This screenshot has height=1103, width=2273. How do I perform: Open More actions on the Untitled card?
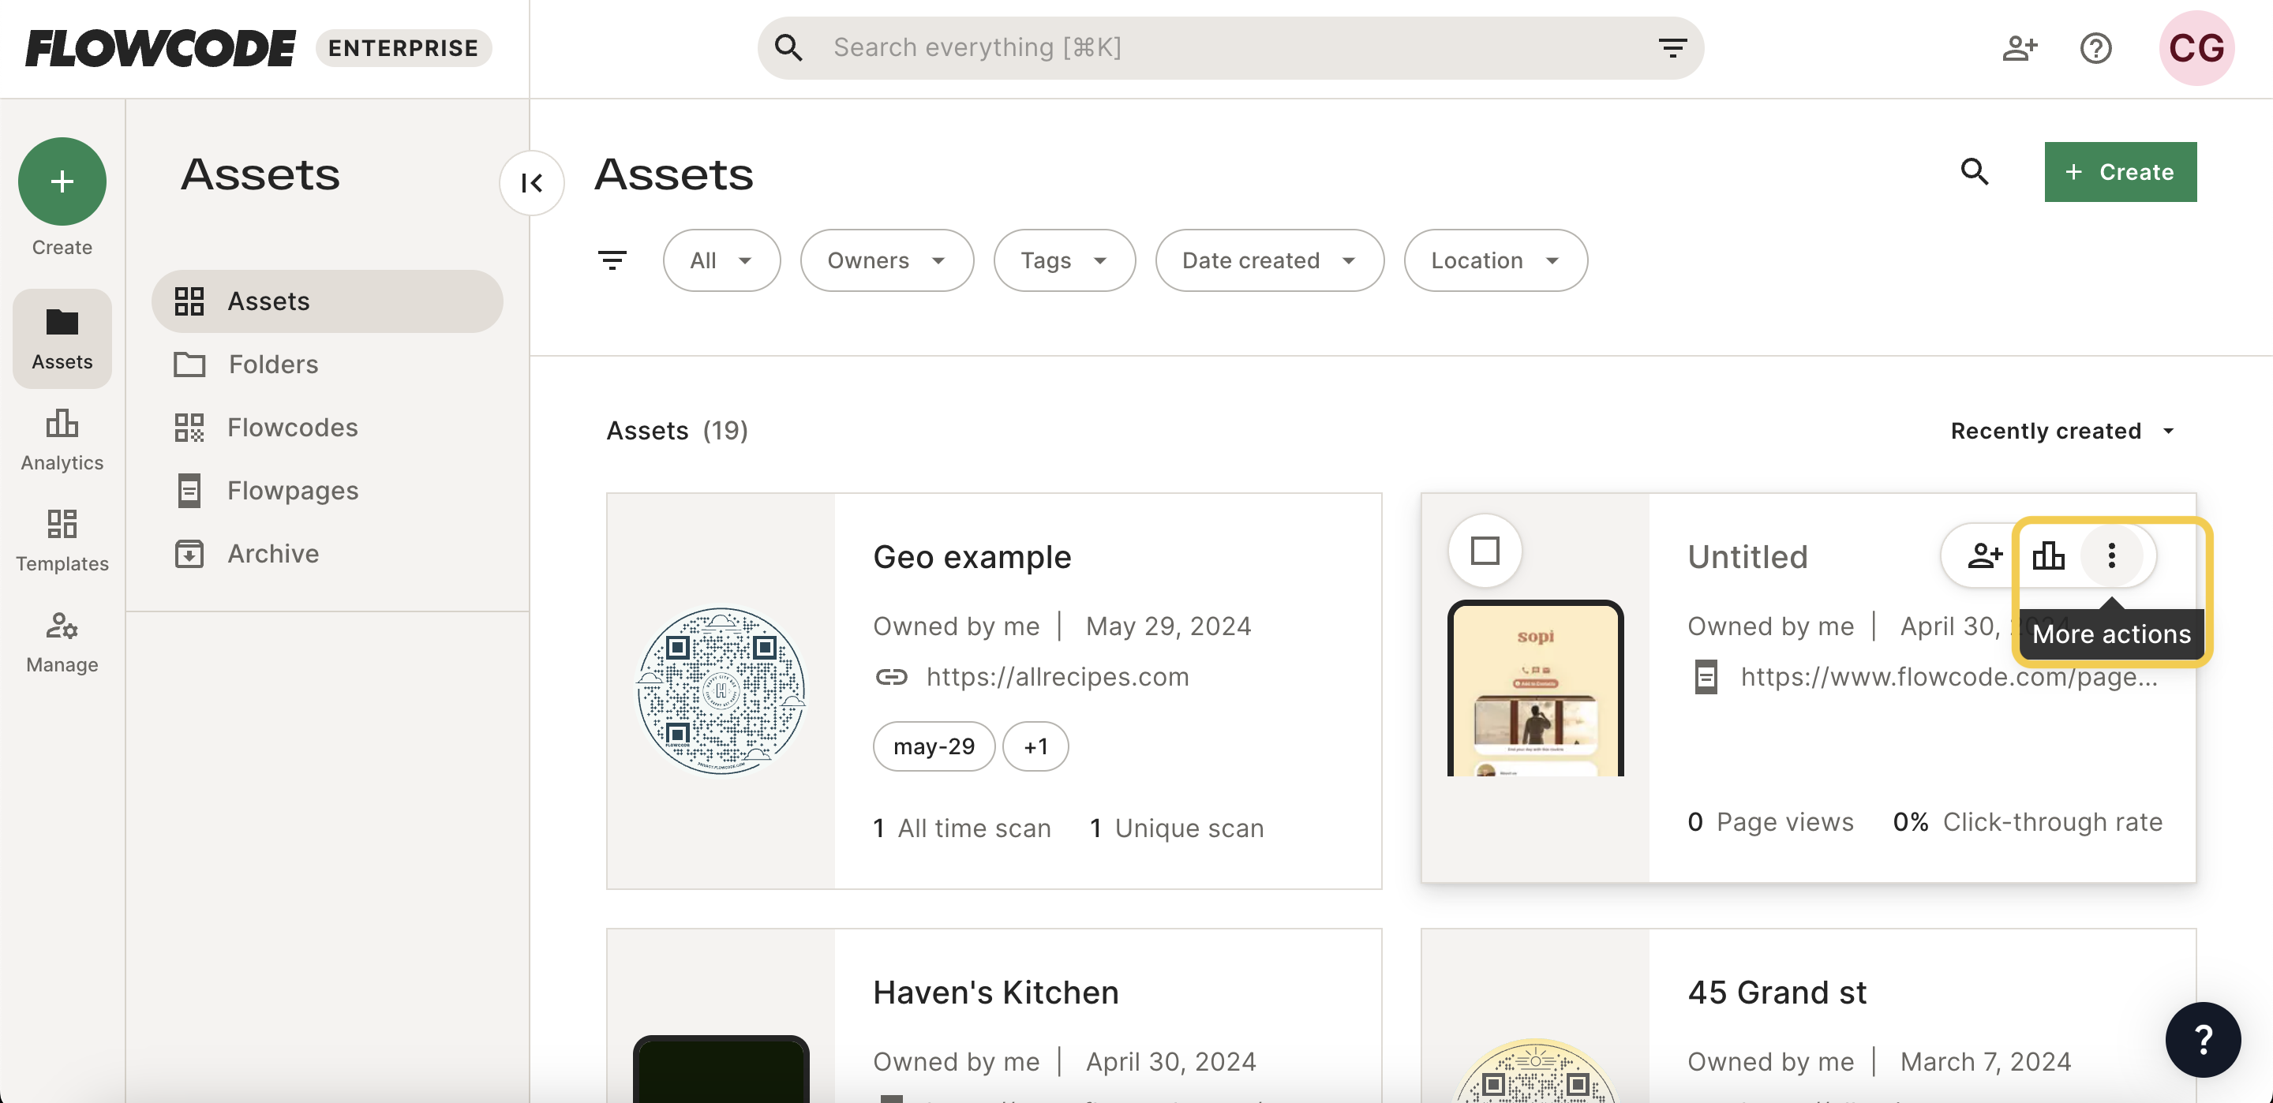point(2111,555)
